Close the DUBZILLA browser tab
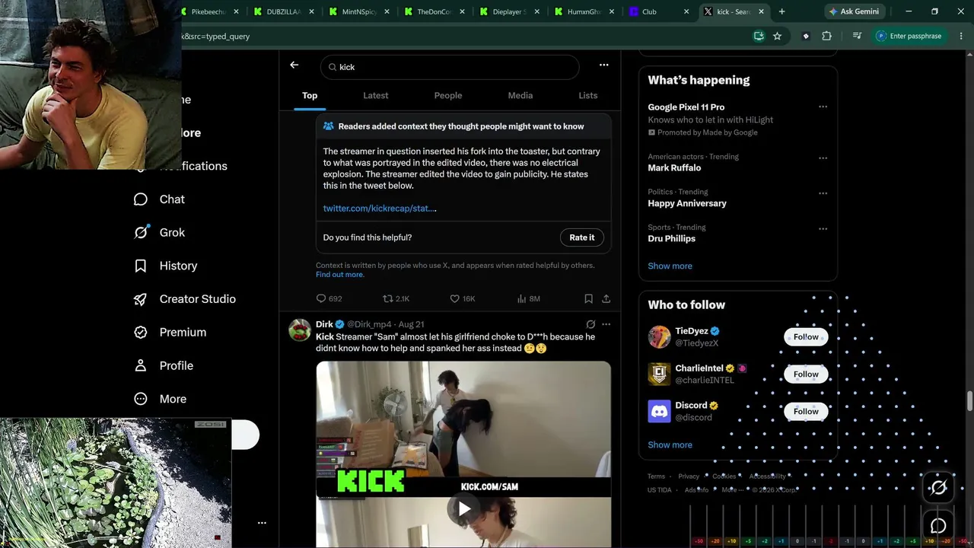The width and height of the screenshot is (974, 548). (310, 11)
